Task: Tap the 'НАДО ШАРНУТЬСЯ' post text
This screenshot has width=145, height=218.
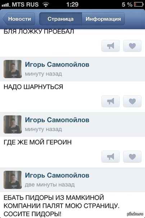Action: click(x=33, y=87)
